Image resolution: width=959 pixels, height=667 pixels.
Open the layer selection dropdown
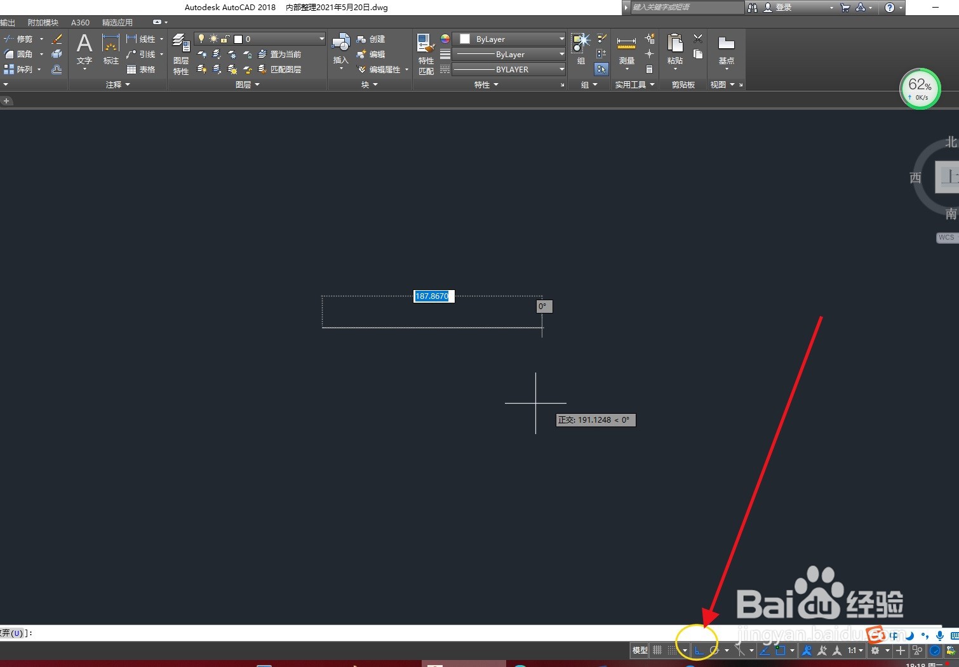click(x=321, y=39)
